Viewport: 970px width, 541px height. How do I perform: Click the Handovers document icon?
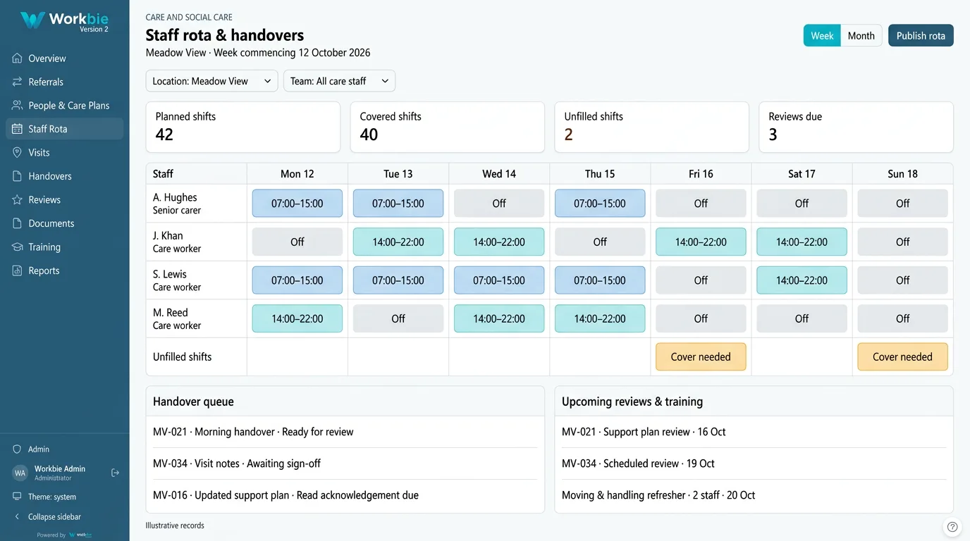[18, 176]
